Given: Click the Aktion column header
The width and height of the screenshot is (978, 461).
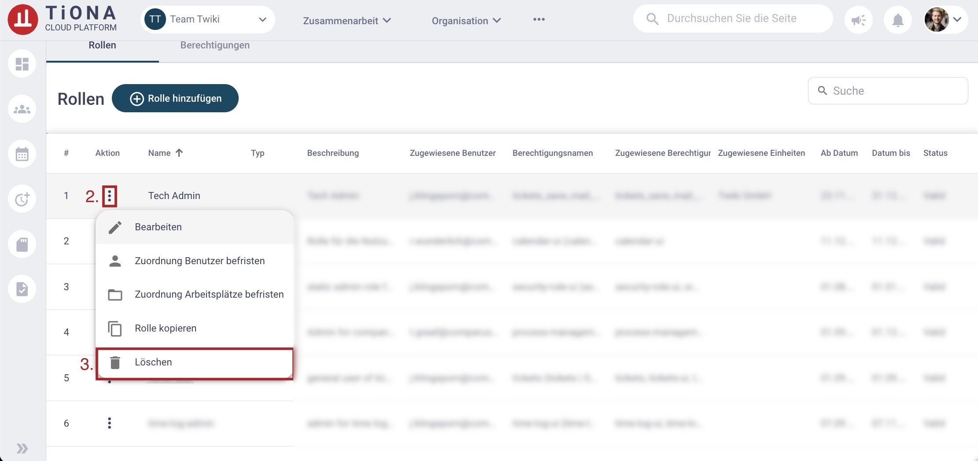Looking at the screenshot, I should tap(107, 153).
